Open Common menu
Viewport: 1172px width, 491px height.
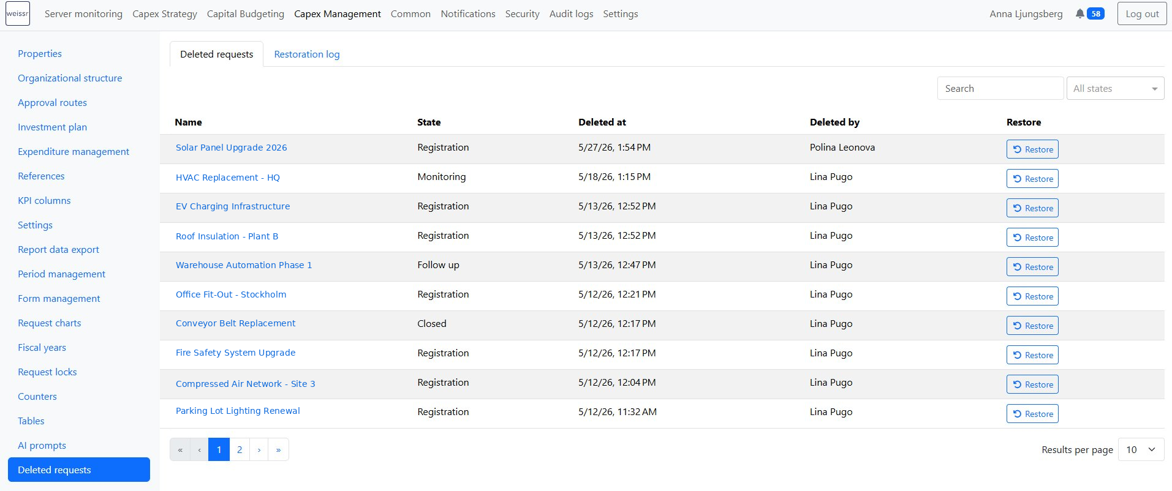click(410, 13)
